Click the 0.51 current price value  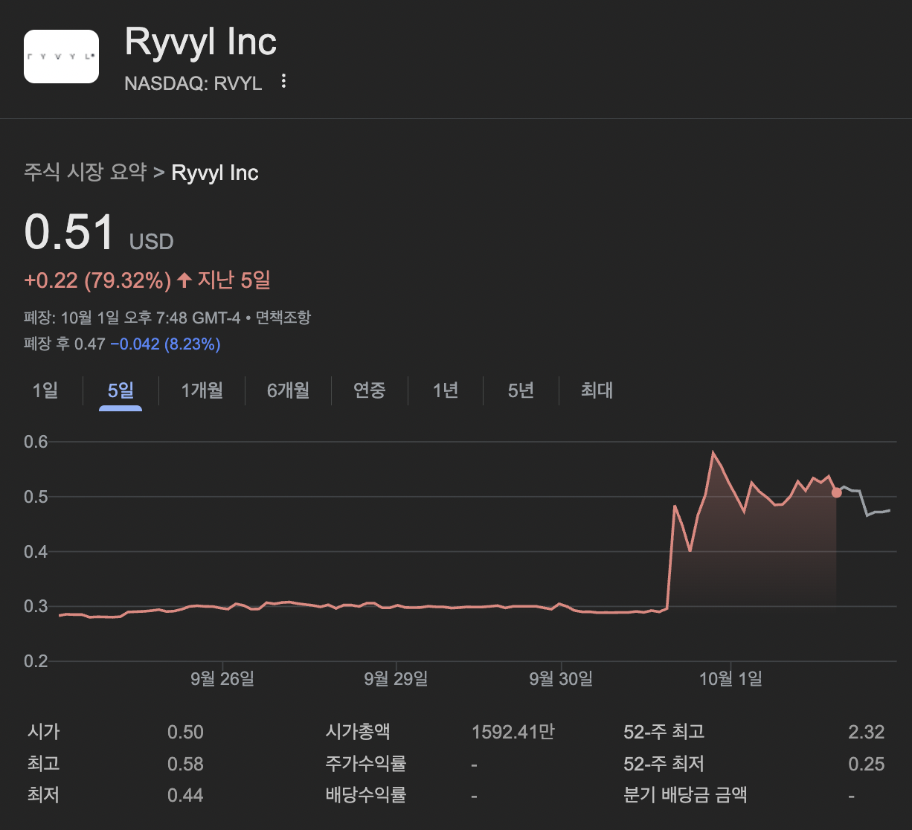69,232
